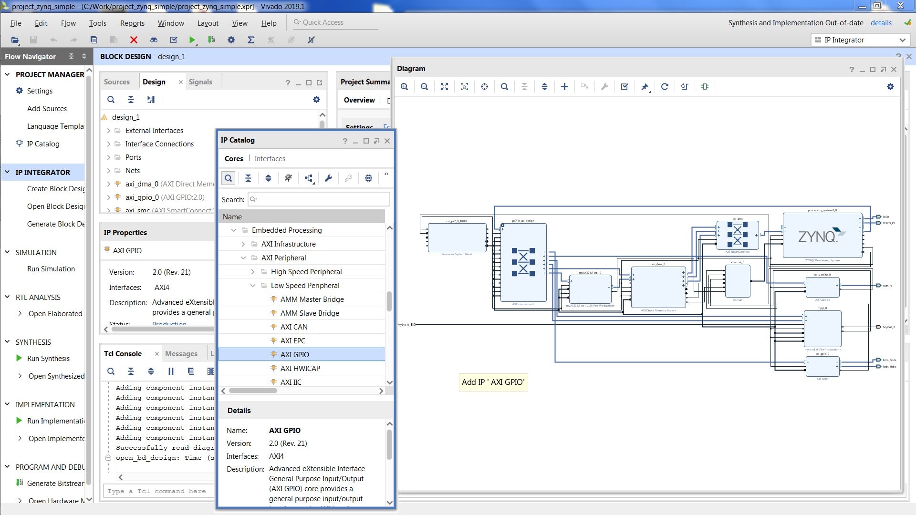This screenshot has width=916, height=515.
Task: Click the pin icon in Diagram toolbar
Action: pos(645,87)
